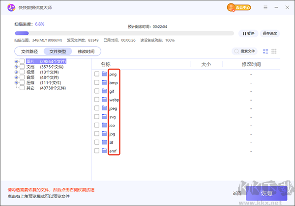This screenshot has height=206, width=295.
Task: Click the .png folder icon
Action: (104, 74)
